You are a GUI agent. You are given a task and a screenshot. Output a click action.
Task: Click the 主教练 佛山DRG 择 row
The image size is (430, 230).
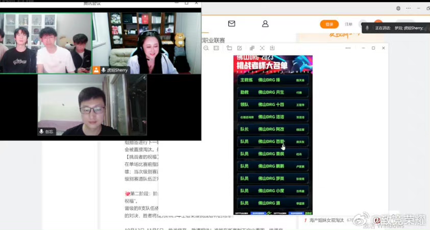(x=273, y=80)
